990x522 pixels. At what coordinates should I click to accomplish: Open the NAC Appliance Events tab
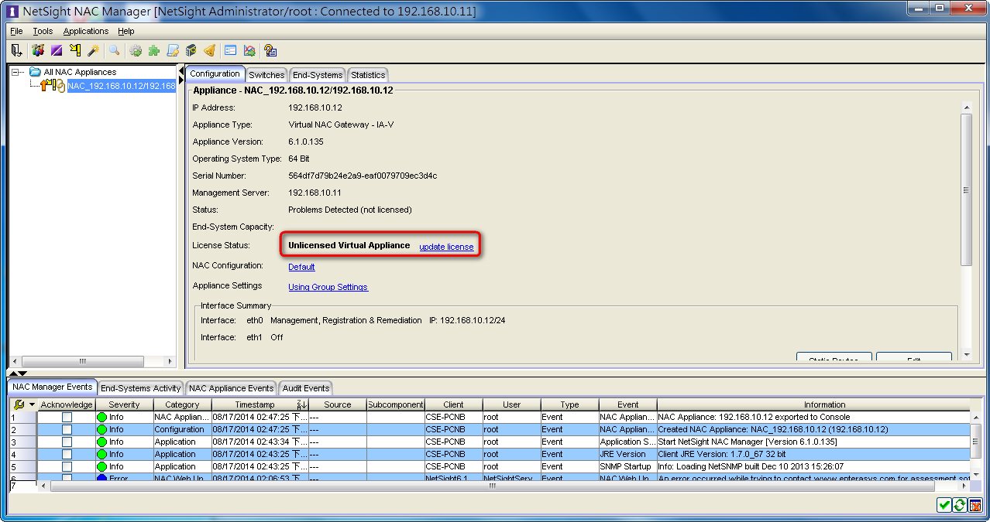231,388
